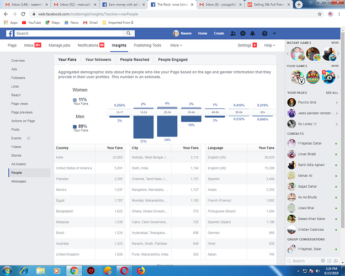The width and height of the screenshot is (345, 276).
Task: Switch to the People Reached tab
Action: point(135,60)
